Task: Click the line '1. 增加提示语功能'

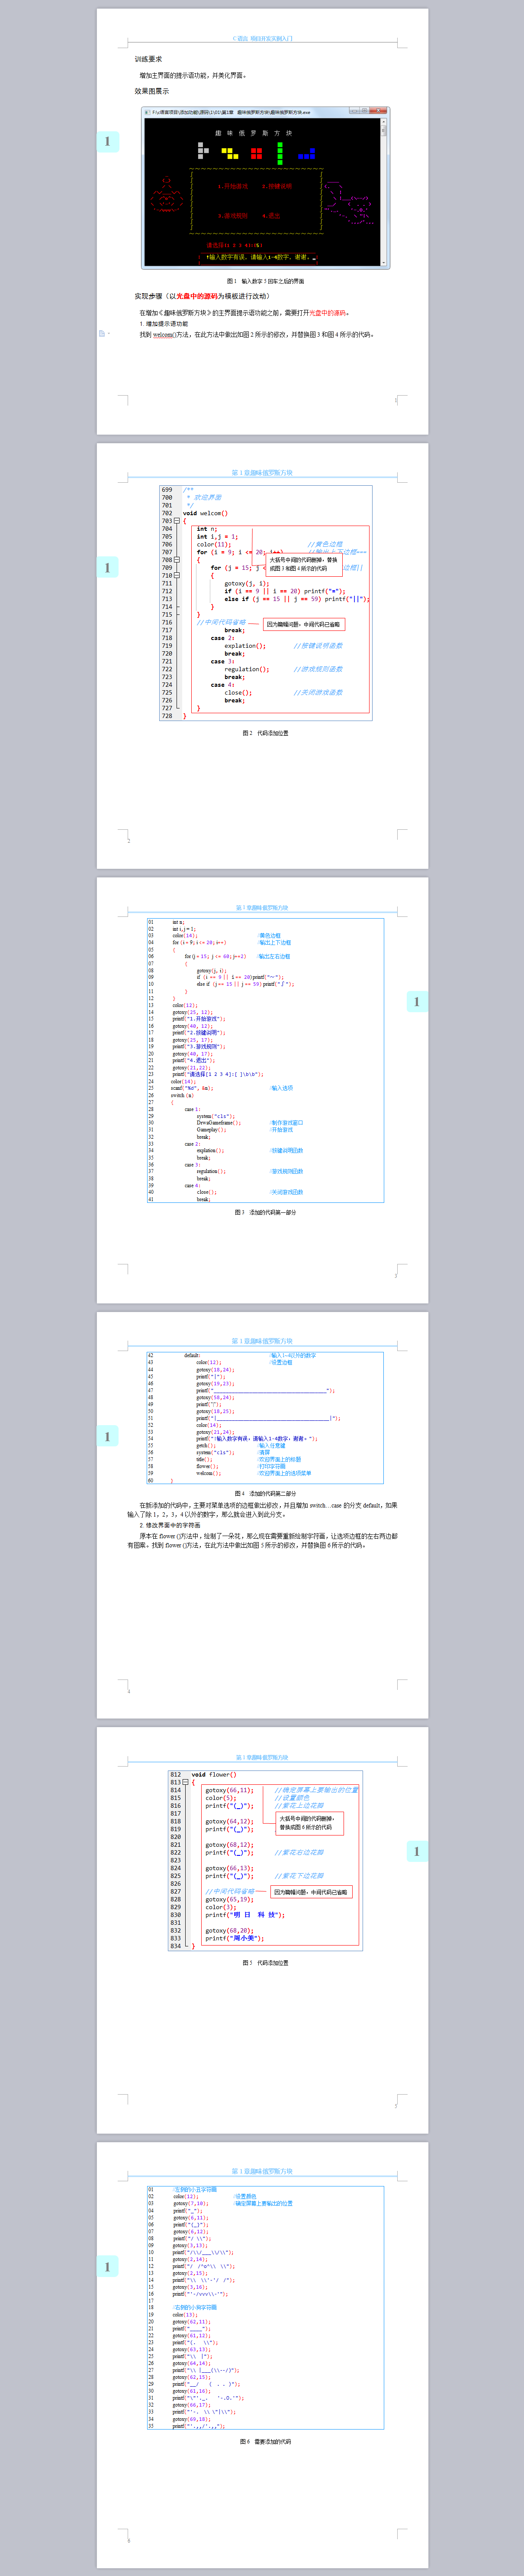Action: tap(164, 324)
